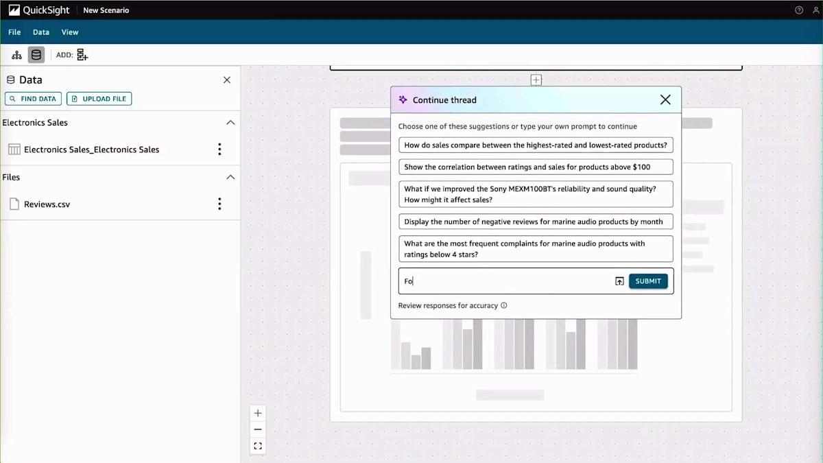Click the fit to screen icon
This screenshot has height=463, width=823.
tap(258, 446)
